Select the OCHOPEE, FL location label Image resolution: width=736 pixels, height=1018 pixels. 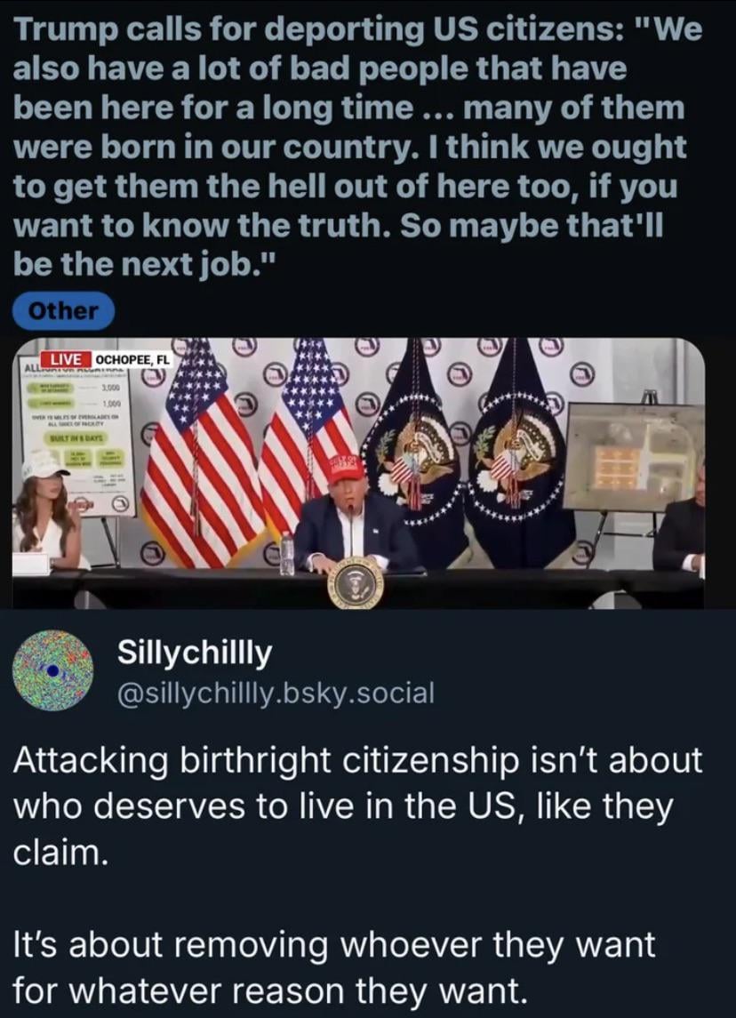click(x=132, y=359)
